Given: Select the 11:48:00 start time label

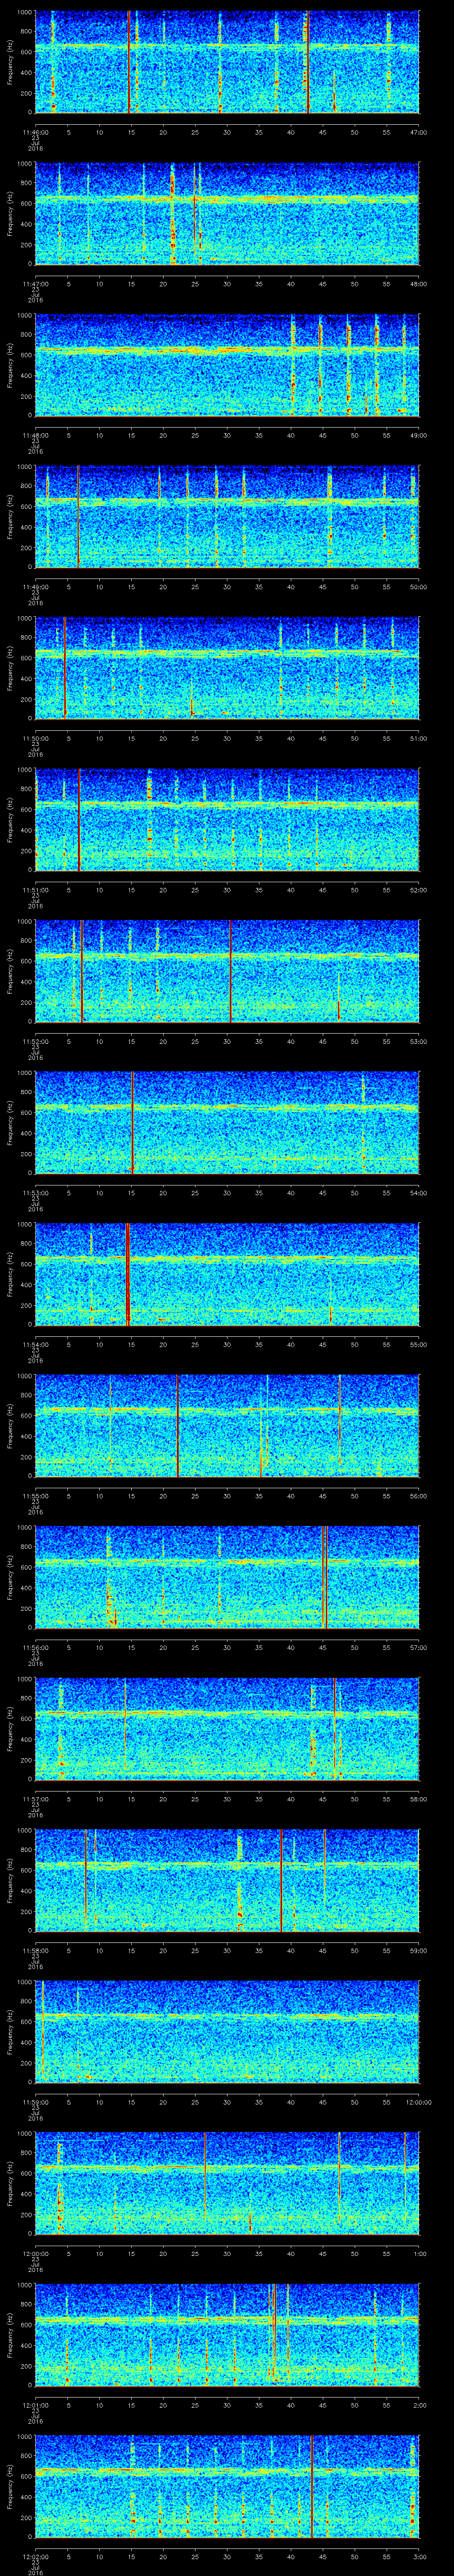Looking at the screenshot, I should pyautogui.click(x=35, y=435).
